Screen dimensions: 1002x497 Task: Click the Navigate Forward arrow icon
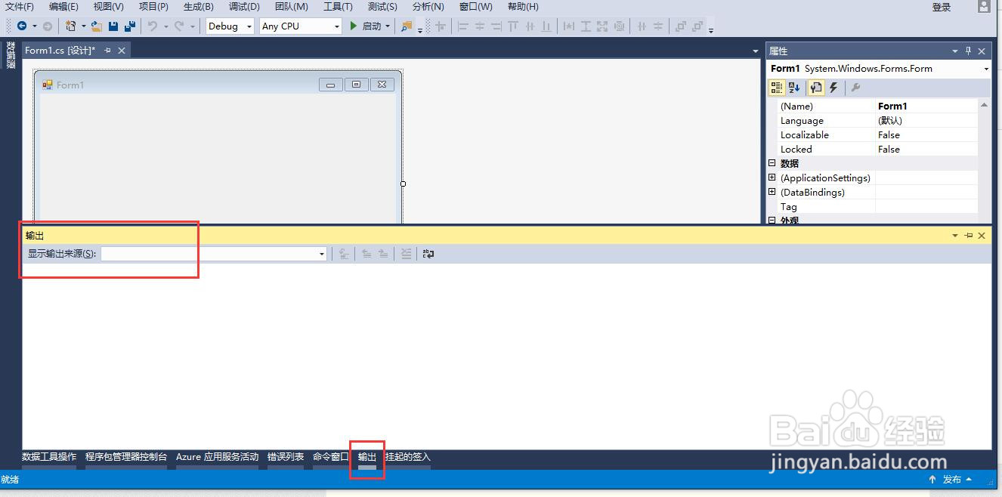click(x=48, y=26)
